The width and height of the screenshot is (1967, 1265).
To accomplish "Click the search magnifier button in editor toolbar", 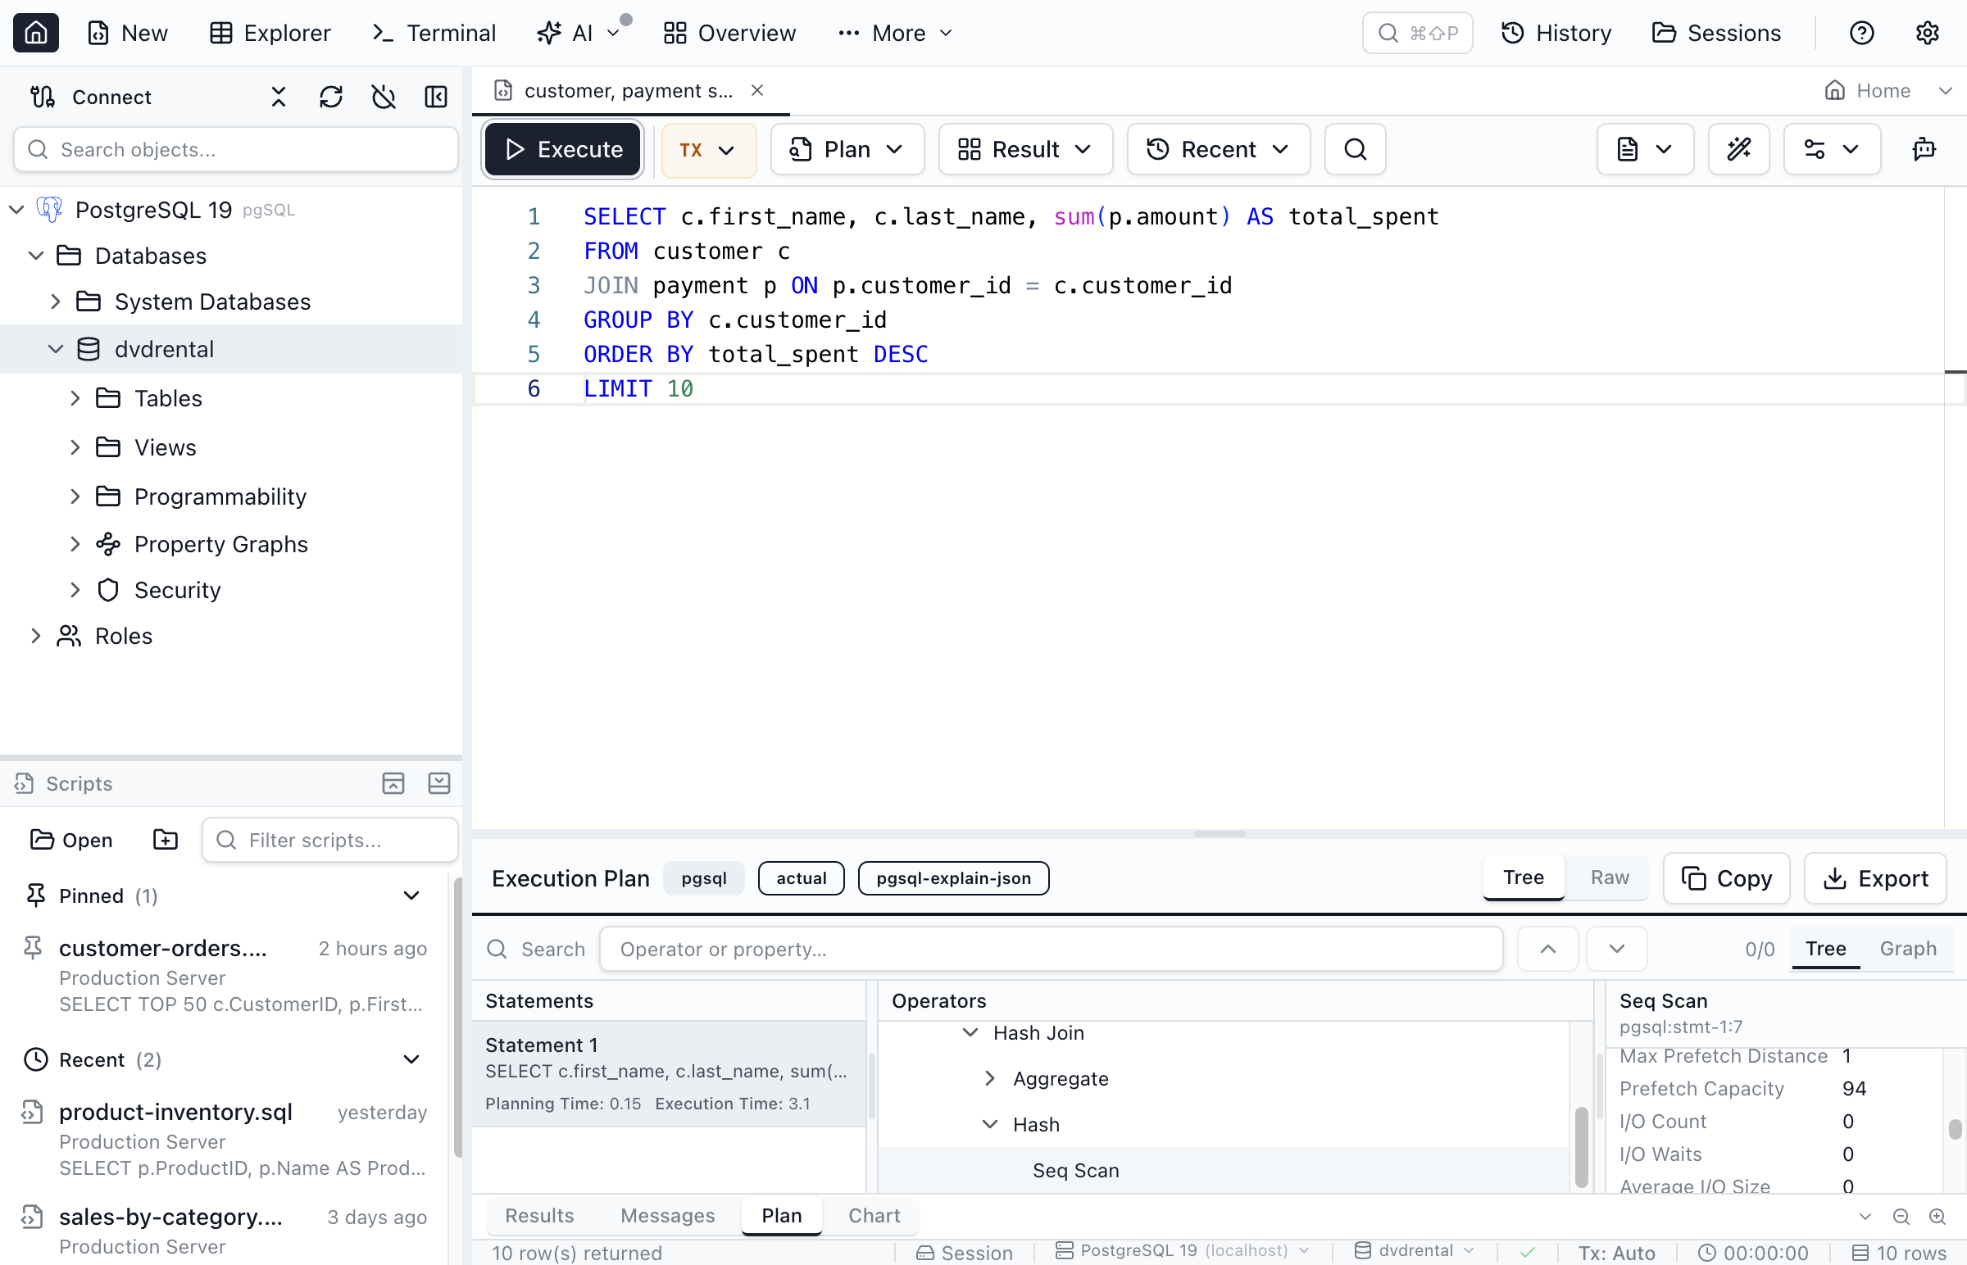I will [1355, 149].
